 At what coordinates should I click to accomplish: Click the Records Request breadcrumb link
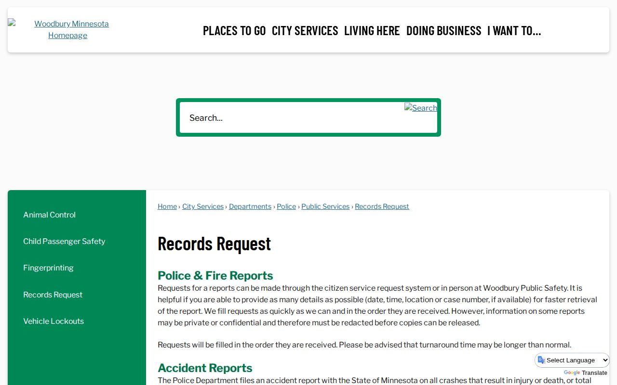coord(382,206)
